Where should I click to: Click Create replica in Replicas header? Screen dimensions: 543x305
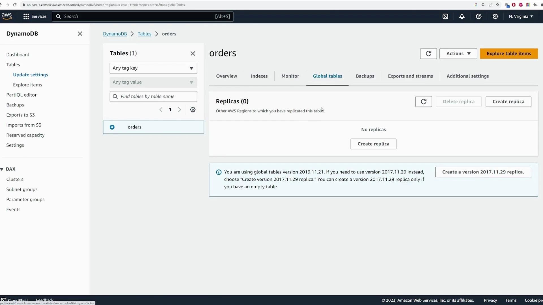tap(508, 102)
